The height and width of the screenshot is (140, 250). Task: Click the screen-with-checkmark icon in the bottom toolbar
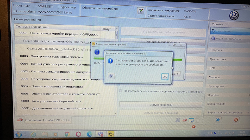click(x=191, y=120)
